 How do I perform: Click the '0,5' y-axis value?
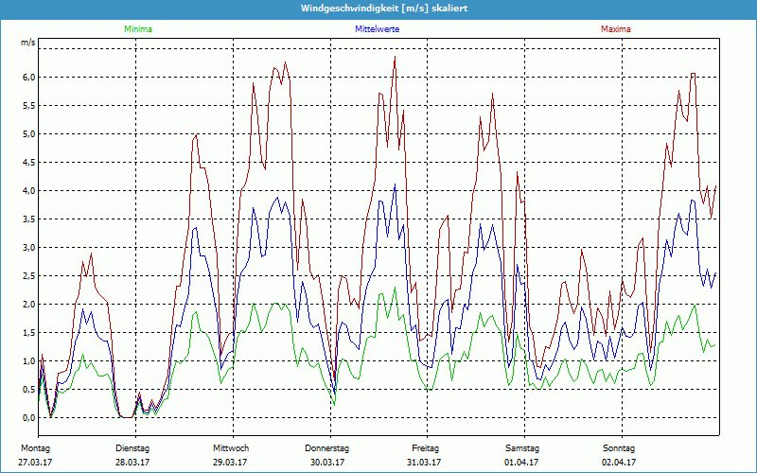[x=30, y=390]
